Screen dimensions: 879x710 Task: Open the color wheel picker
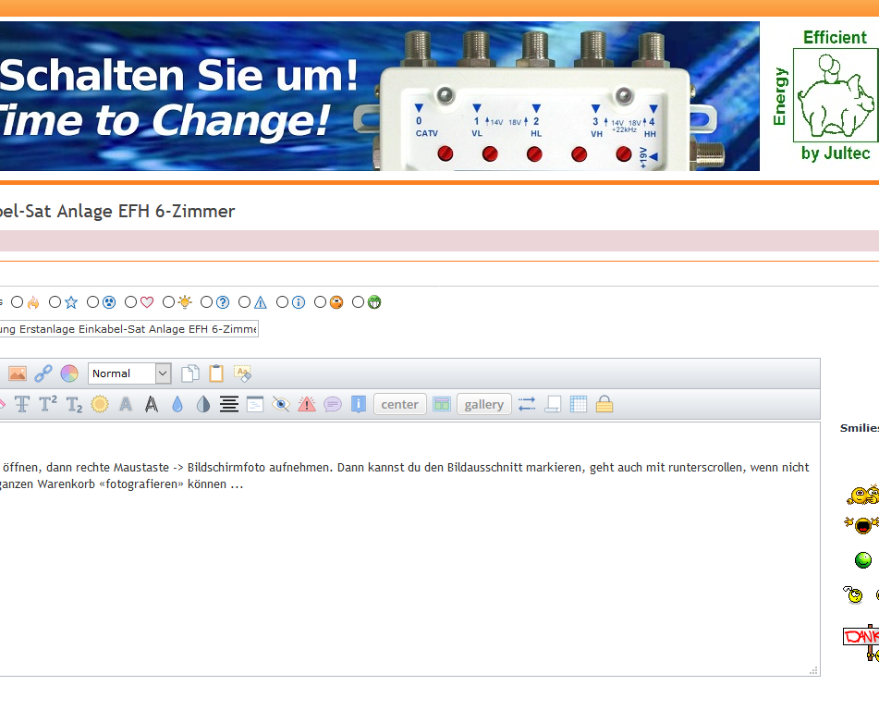pos(69,373)
